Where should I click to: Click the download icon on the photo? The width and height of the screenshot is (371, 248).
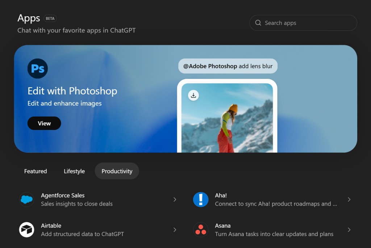(x=193, y=95)
